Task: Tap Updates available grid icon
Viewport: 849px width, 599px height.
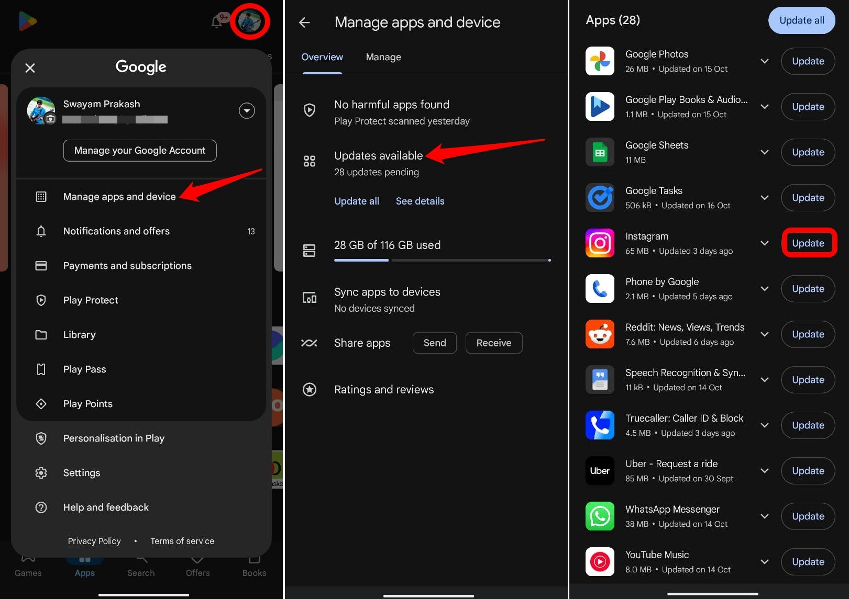Action: click(x=310, y=161)
